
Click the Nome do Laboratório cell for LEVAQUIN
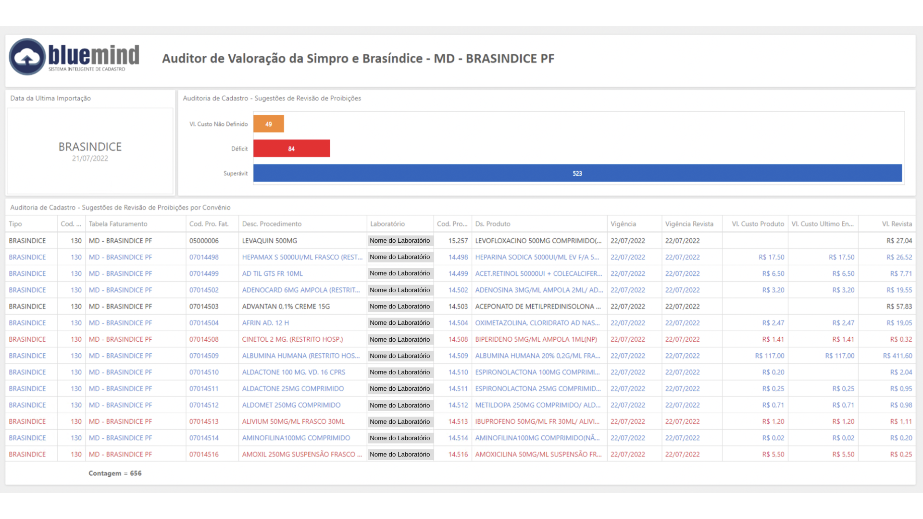pyautogui.click(x=400, y=241)
